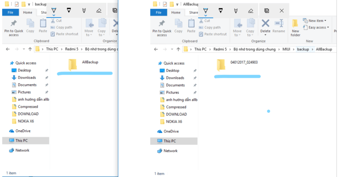Click the Redmi 5 breadcrumb in the left address bar
Screen dimensions: 339x177
72,49
